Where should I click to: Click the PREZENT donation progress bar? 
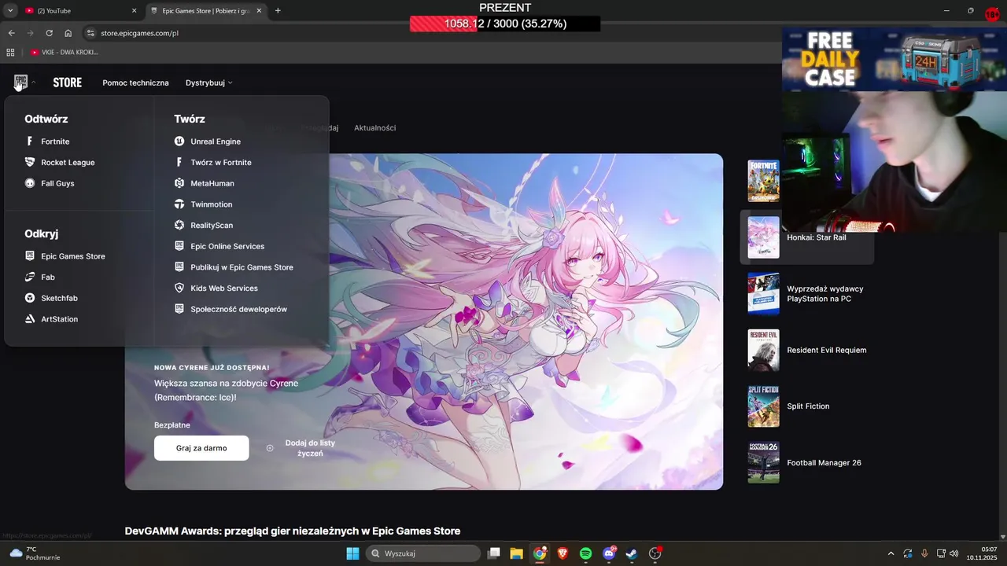click(505, 24)
